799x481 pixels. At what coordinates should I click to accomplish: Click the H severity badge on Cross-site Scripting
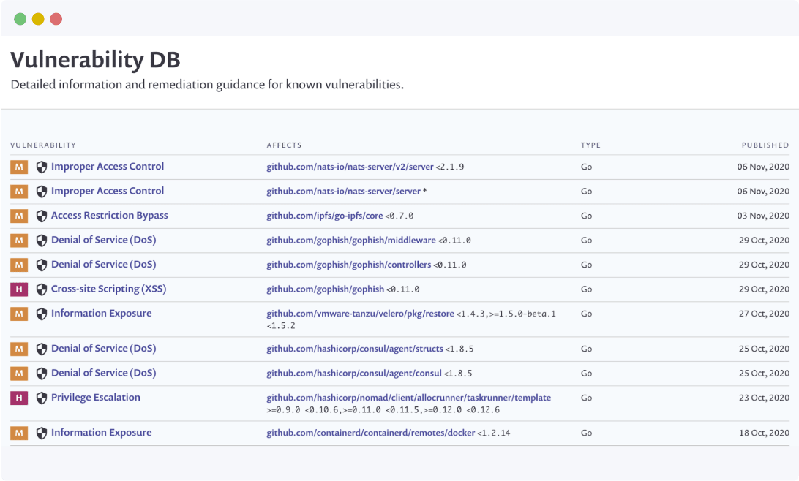click(x=19, y=289)
